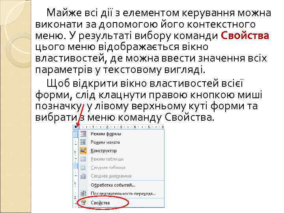Image resolution: width=284 pixels, height=213 pixels.
Task: Click the red bold word Свойства in the text
Action: tap(245, 35)
